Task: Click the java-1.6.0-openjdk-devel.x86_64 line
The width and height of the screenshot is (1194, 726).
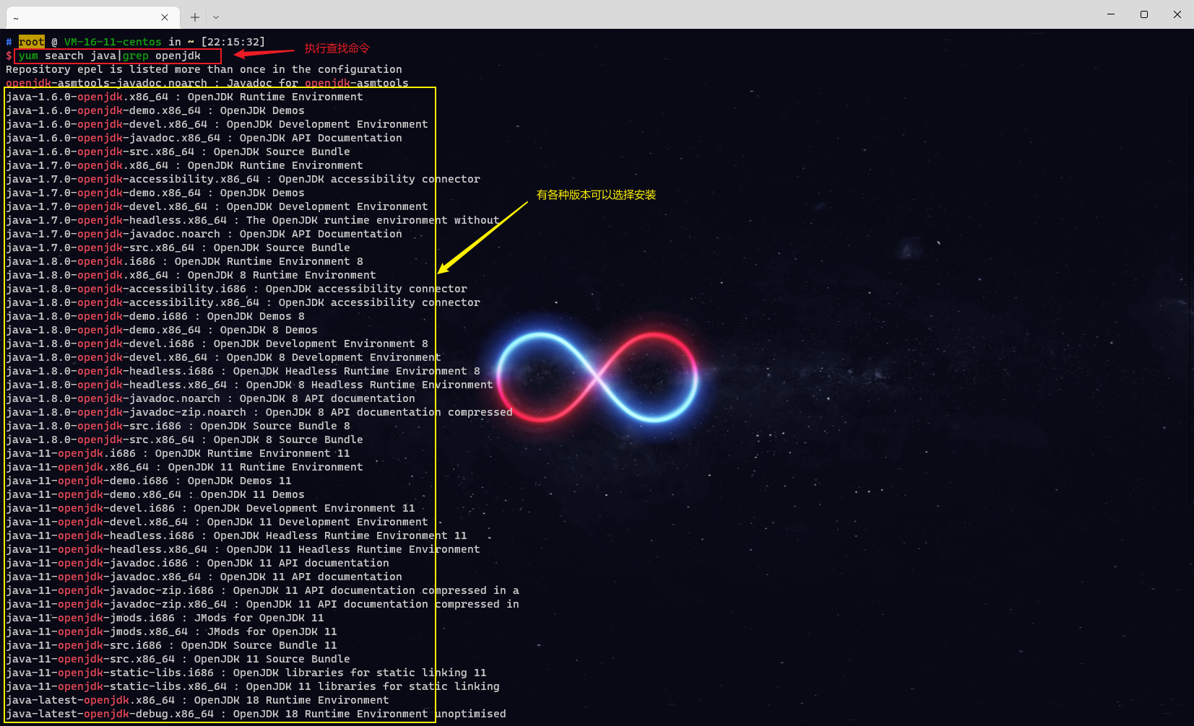Action: (x=217, y=124)
